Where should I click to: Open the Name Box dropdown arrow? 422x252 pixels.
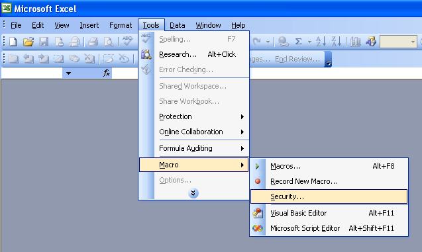pyautogui.click(x=68, y=73)
